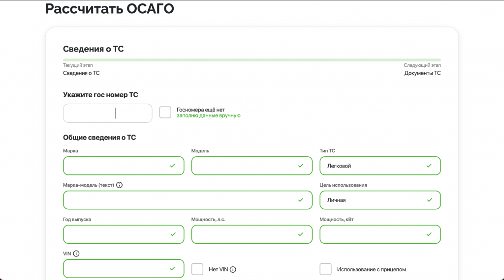Click the Документы ТС next step label

[422, 73]
